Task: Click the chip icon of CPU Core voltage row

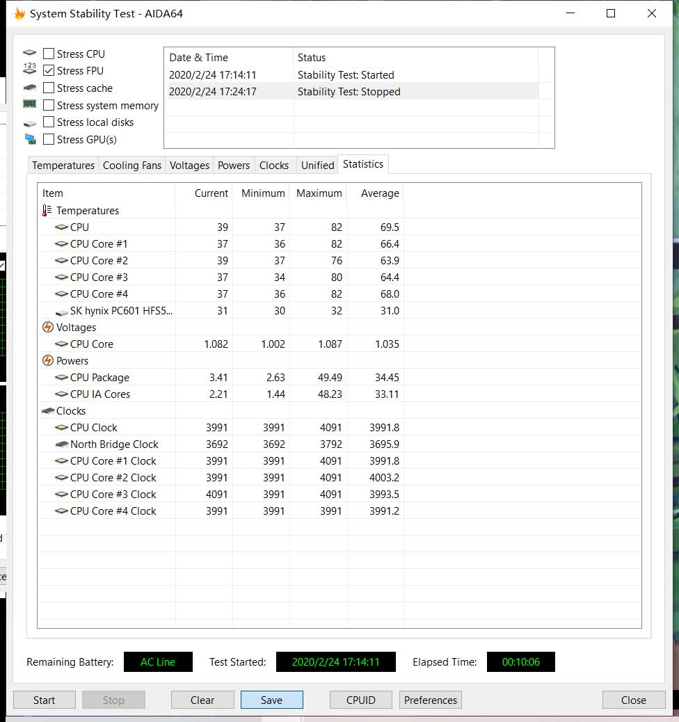Action: (x=61, y=344)
